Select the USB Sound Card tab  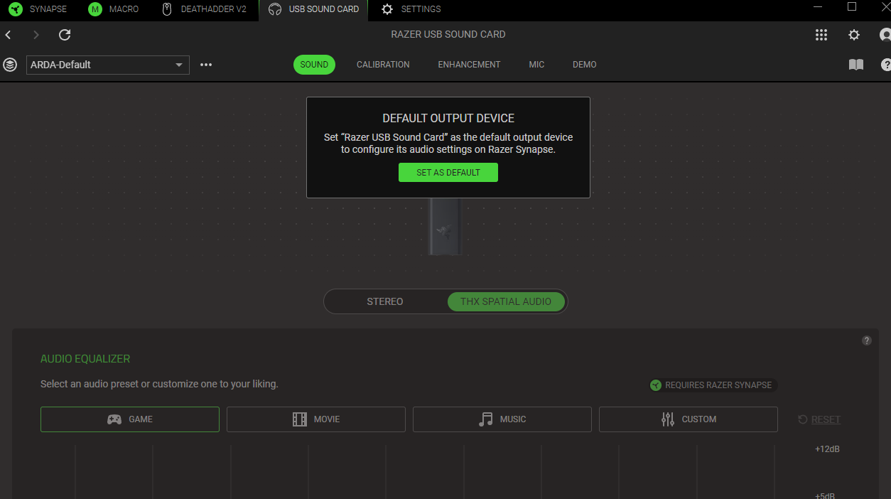(x=313, y=9)
